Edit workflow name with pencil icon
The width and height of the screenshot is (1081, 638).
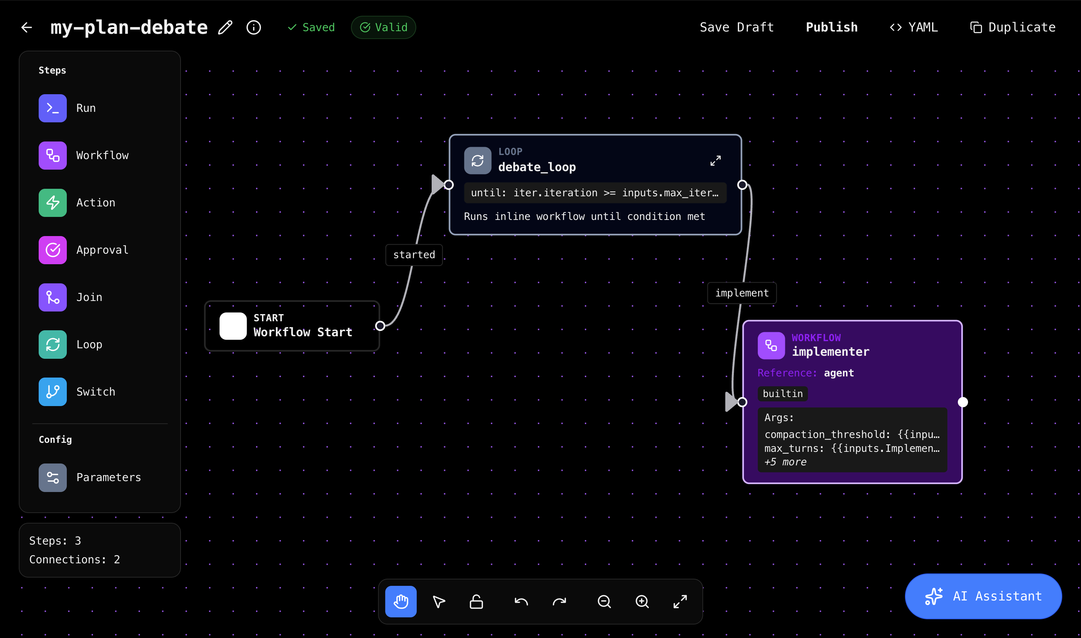click(225, 27)
